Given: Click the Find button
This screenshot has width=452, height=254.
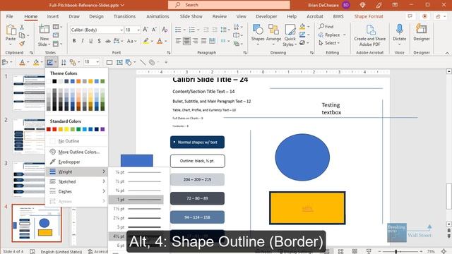Looking at the screenshot, I should point(326,27).
